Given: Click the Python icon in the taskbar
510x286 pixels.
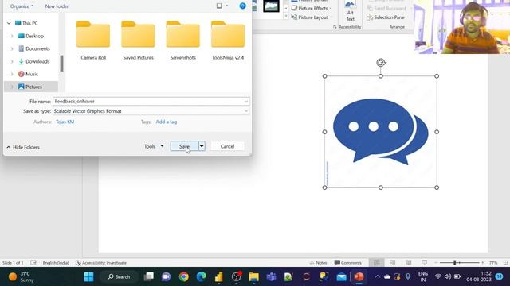Looking at the screenshot, I should click(324, 276).
